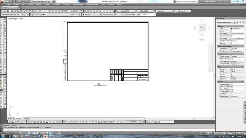The image size is (246, 138).
Task: Select the Move tool in Modify toolbar
Action: tap(5, 33)
